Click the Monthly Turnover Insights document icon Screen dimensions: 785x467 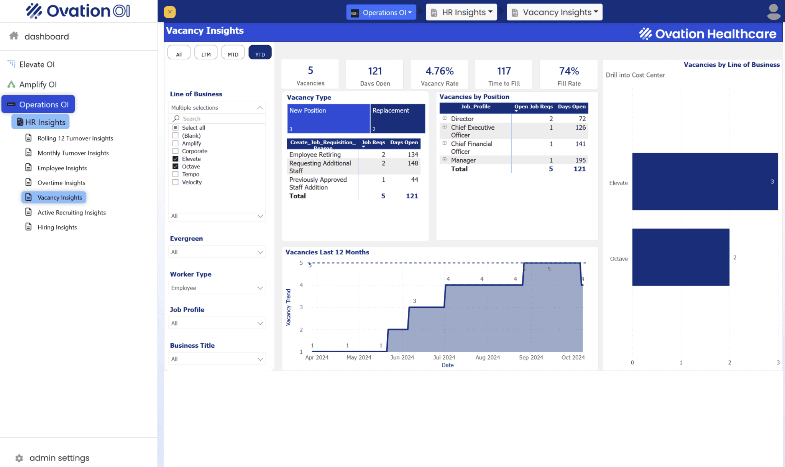pos(28,153)
